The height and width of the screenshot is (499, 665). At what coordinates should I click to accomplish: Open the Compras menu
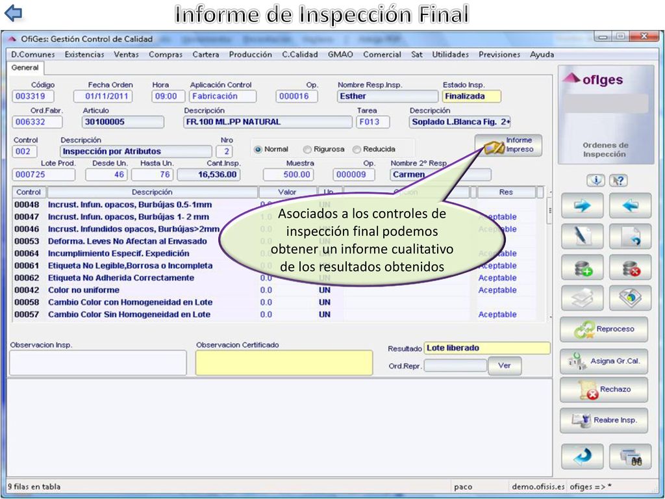pos(166,55)
